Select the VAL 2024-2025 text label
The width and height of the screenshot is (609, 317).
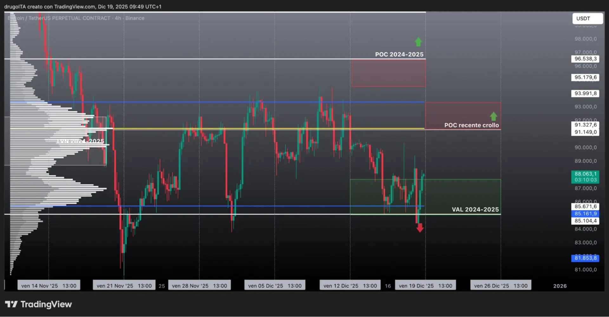click(475, 209)
